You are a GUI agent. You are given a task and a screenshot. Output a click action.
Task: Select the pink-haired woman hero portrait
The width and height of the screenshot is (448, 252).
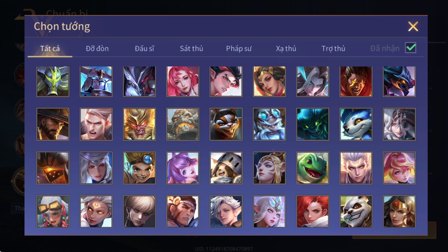(183, 81)
